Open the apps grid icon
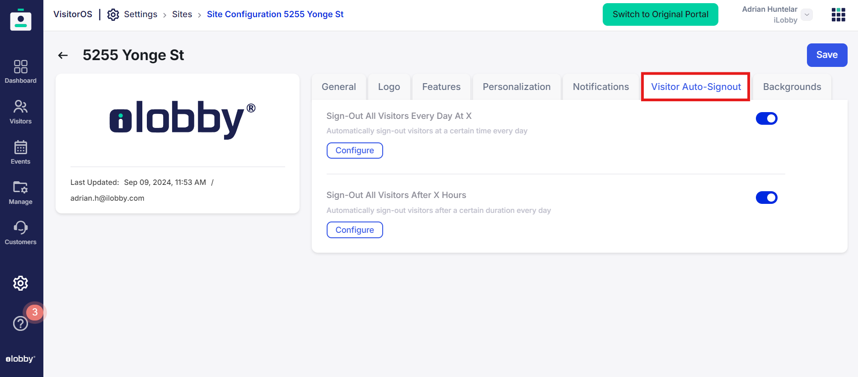Image resolution: width=858 pixels, height=377 pixels. click(838, 14)
